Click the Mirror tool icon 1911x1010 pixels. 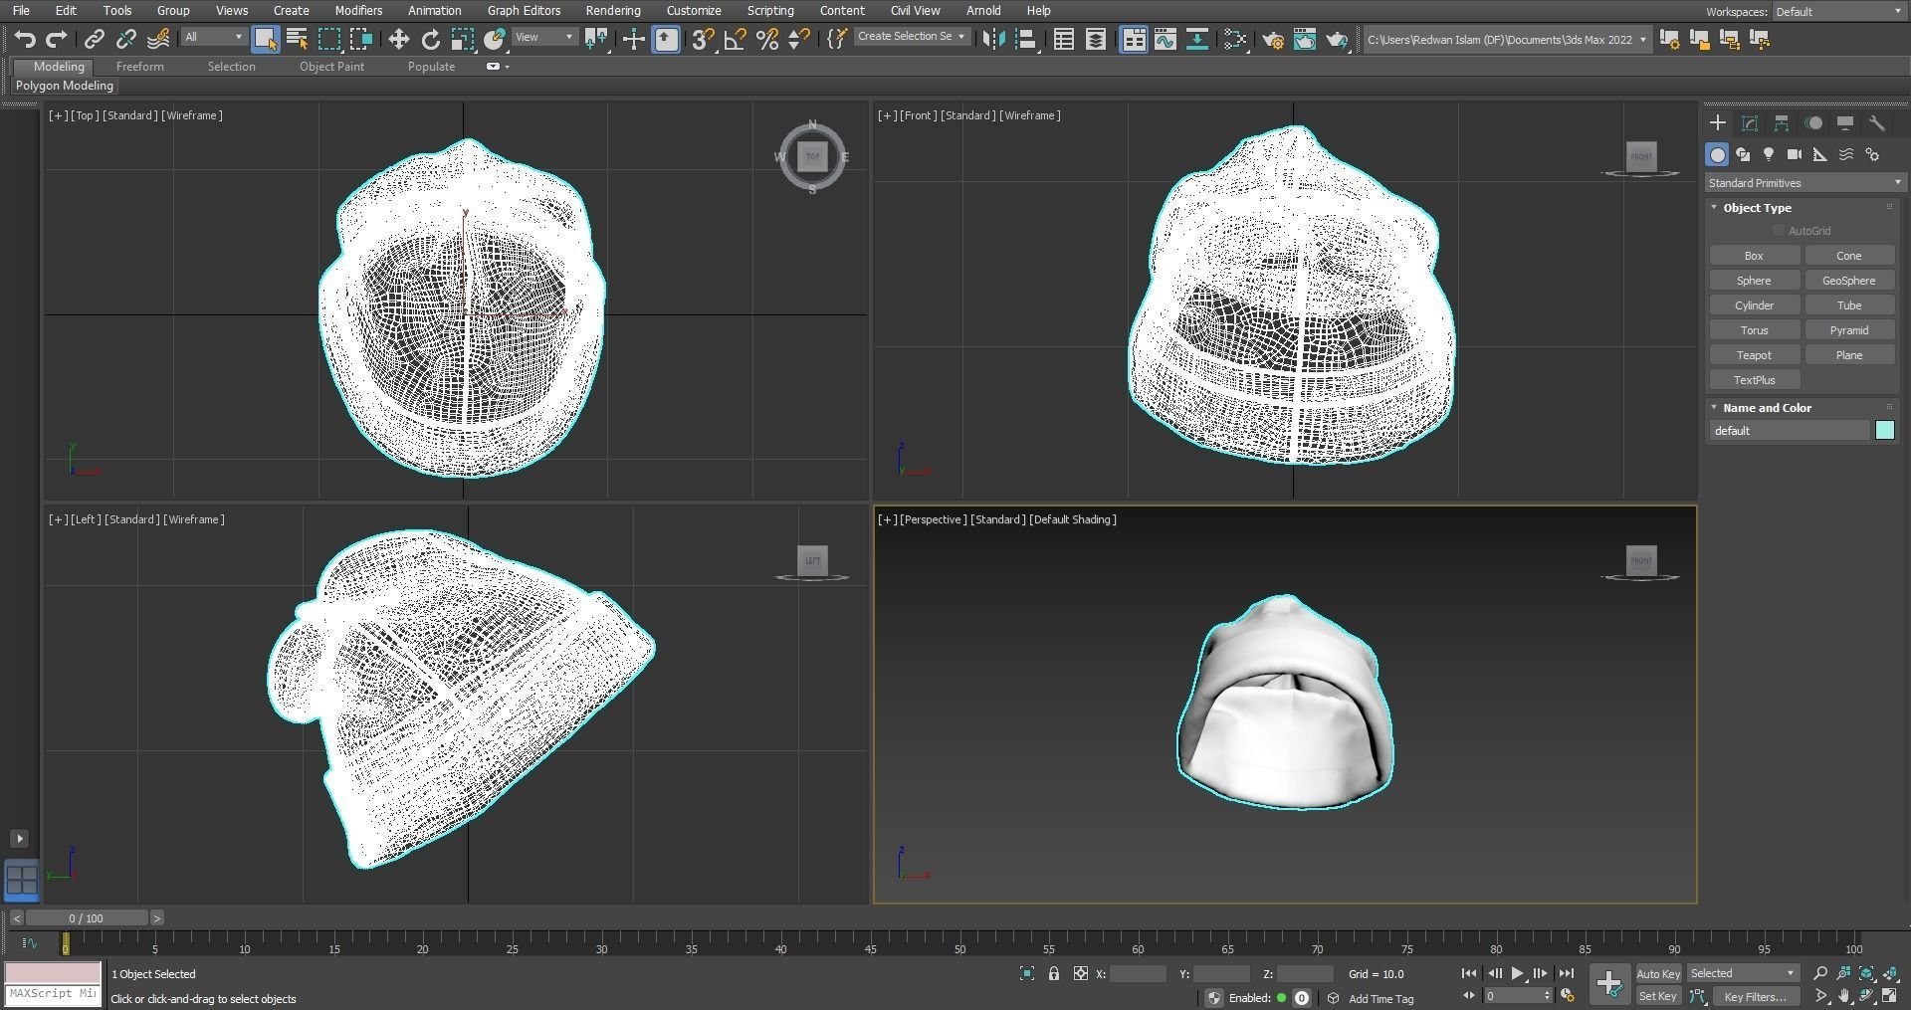point(992,39)
